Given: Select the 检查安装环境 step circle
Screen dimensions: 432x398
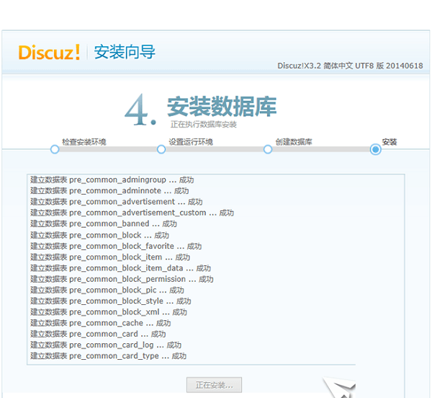Looking at the screenshot, I should pos(55,149).
